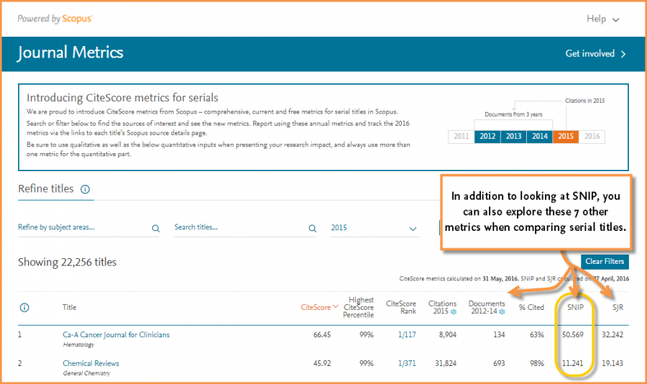Click the 1/371 CiteScore rank link
The width and height of the screenshot is (647, 384).
(407, 363)
